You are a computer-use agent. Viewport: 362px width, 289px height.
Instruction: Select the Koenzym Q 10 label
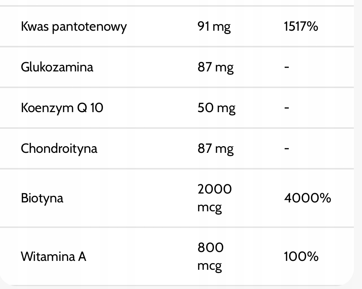pos(62,108)
